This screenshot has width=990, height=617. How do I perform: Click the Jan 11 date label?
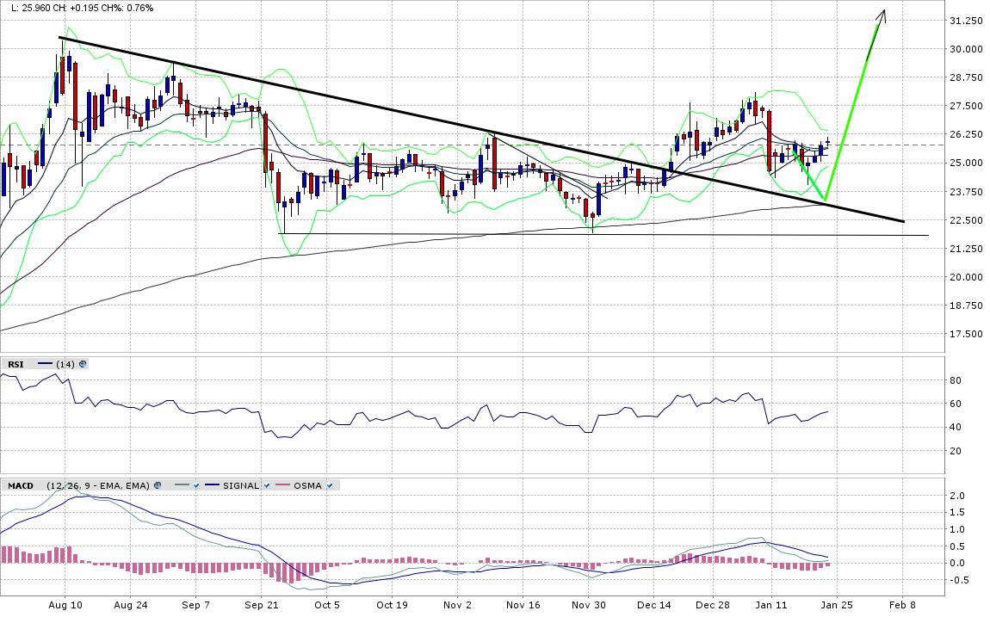771,605
